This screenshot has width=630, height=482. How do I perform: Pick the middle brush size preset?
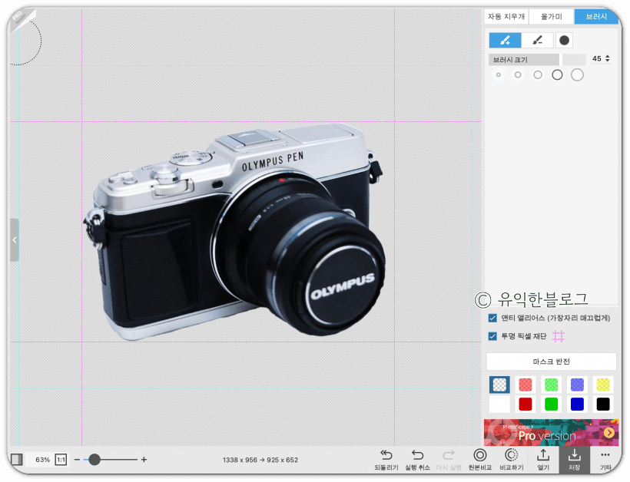tap(538, 74)
